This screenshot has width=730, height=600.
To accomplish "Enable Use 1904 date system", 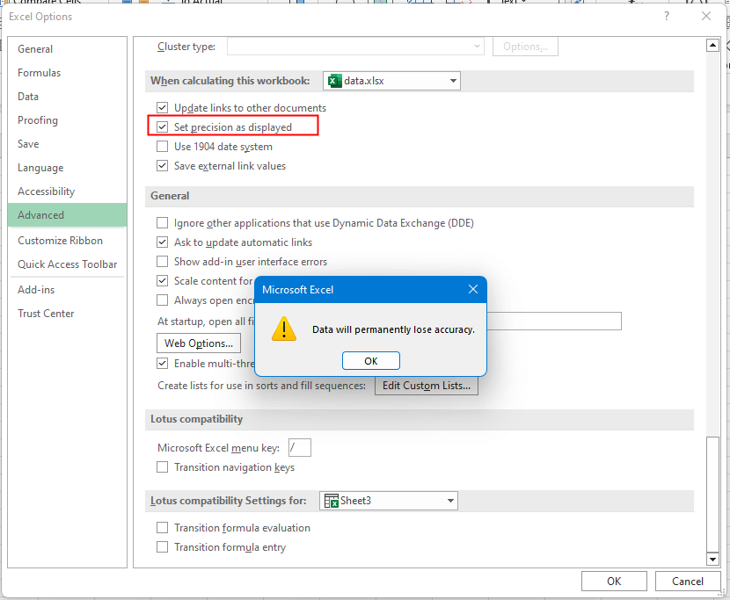I will click(162, 147).
